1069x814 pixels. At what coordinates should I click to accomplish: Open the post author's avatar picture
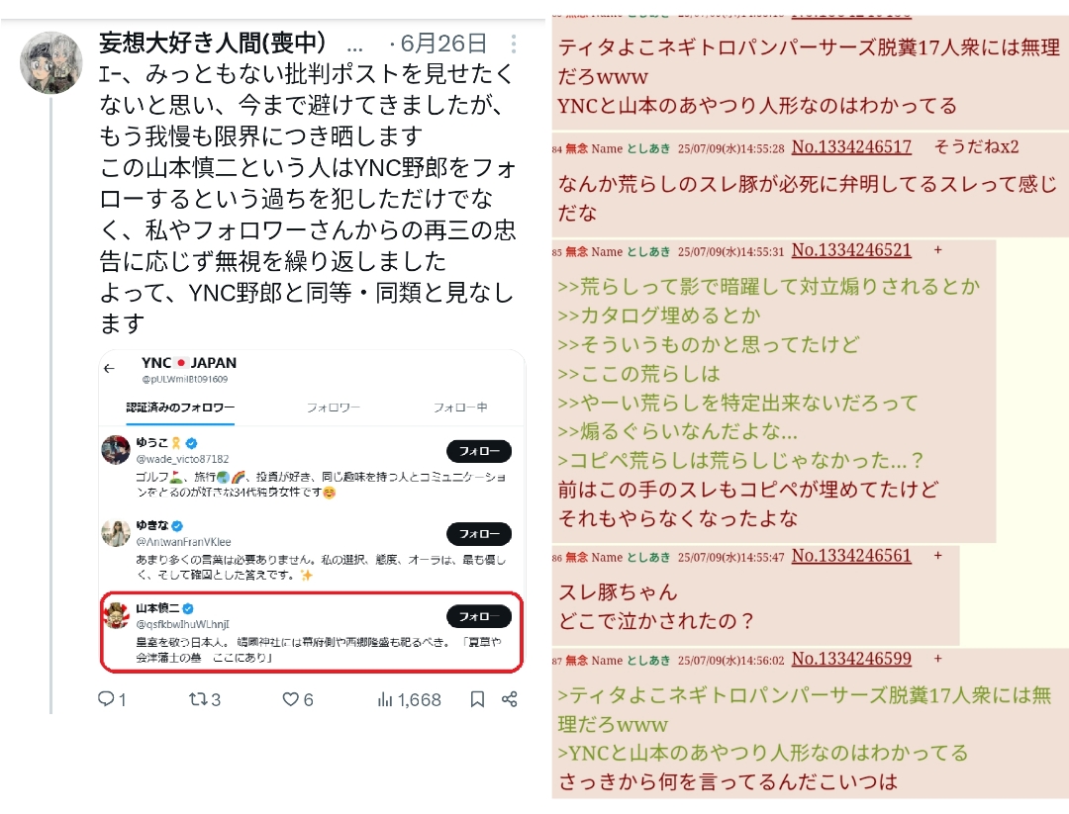[x=51, y=62]
